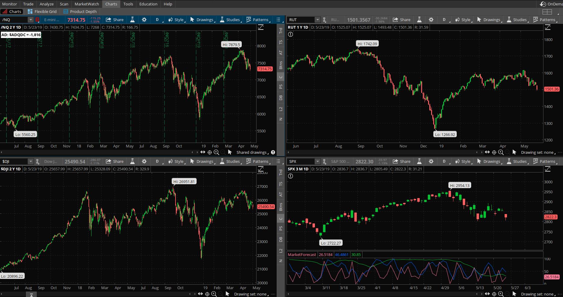
Task: Expand the SPX symbol dropdown arrow
Action: 317,161
